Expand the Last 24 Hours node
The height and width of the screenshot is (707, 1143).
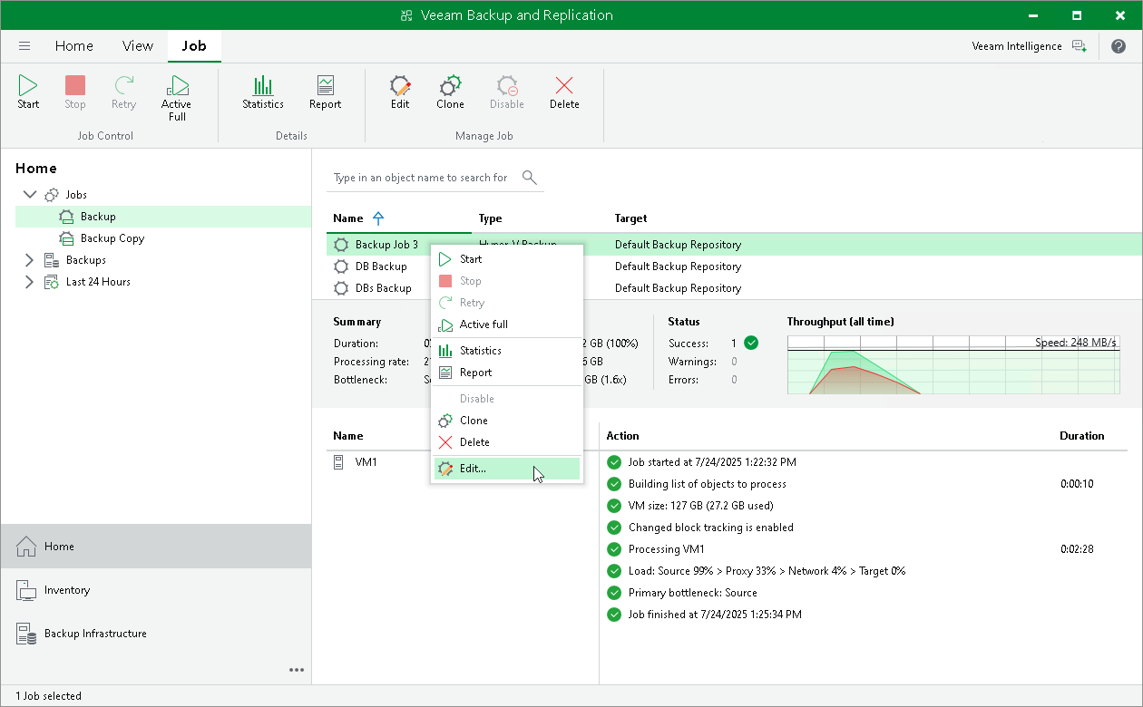(30, 282)
